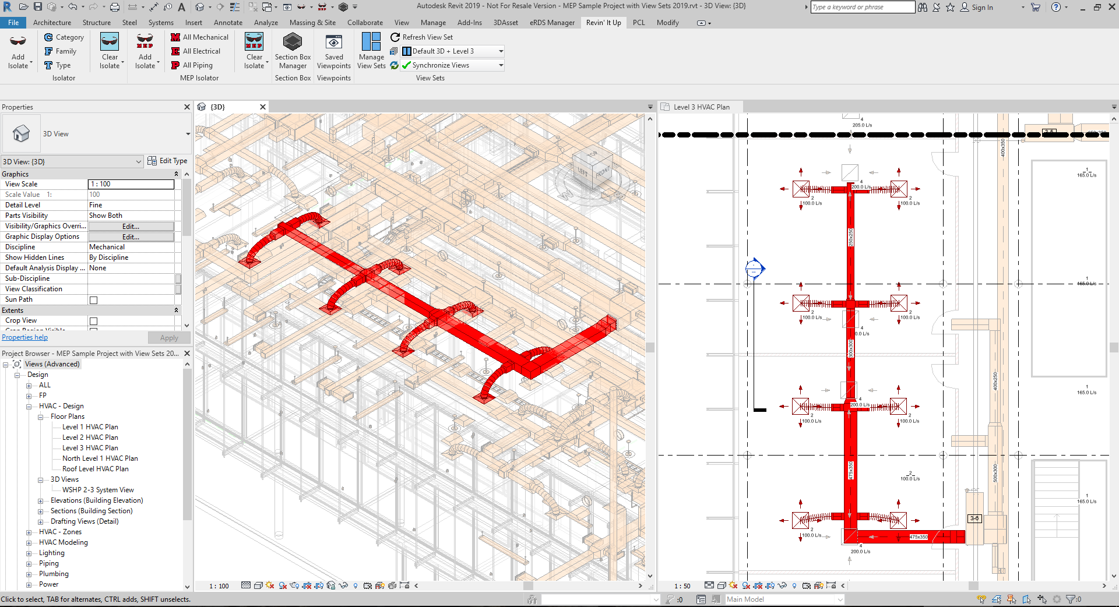Click Refresh View Set
Screen dimensions: 1119x607
421,37
